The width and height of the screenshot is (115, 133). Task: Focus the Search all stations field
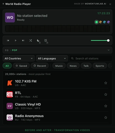point(91,58)
